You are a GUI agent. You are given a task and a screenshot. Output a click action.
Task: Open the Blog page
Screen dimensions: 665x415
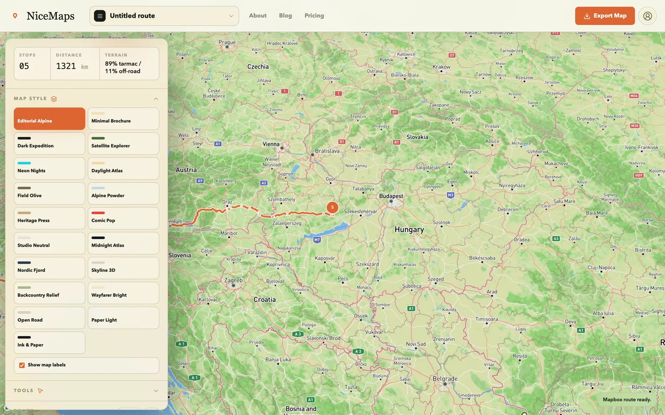coord(286,16)
